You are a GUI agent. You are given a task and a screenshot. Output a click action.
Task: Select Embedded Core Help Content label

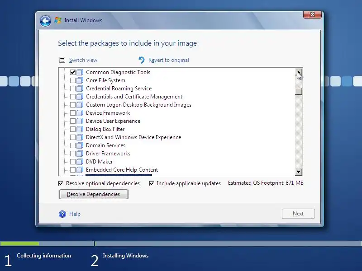click(122, 170)
